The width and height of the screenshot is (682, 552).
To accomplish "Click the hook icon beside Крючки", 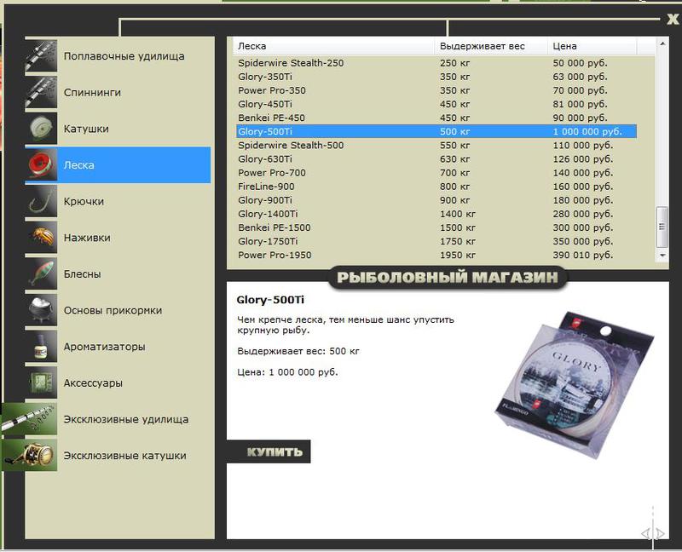I will [41, 201].
